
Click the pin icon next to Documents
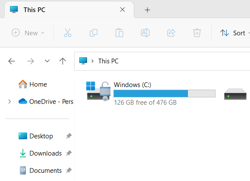(69, 171)
